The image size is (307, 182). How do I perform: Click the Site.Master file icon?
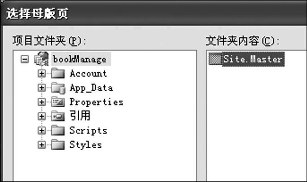click(215, 59)
